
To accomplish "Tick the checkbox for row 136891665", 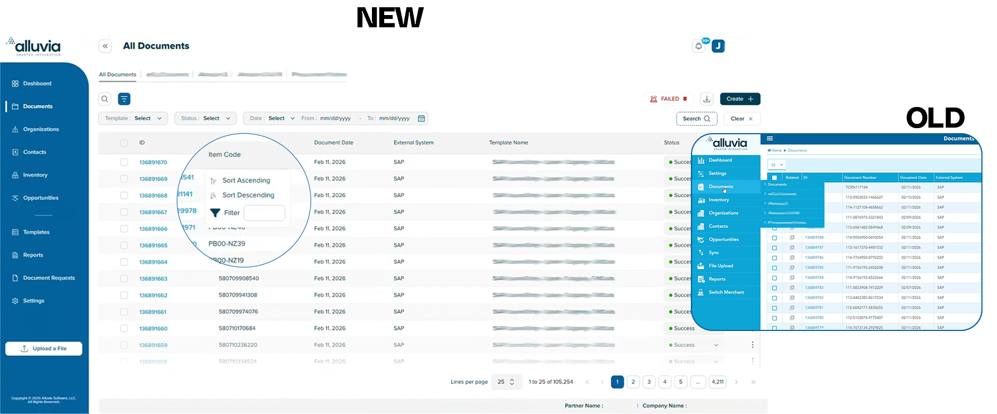I will pyautogui.click(x=124, y=245).
